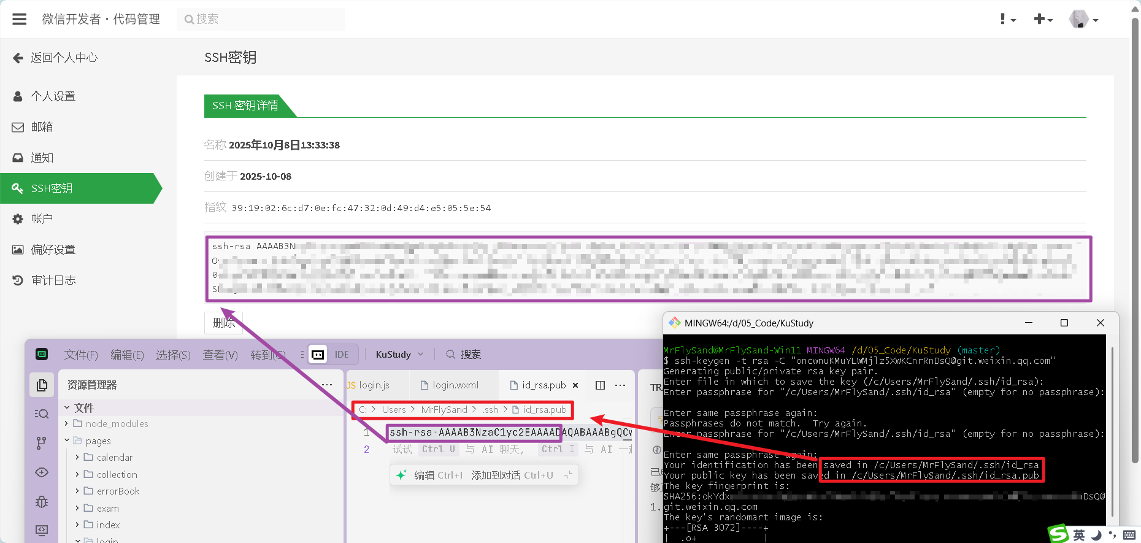Click the 通知 inbox icon
Screen dimensions: 1141x543
point(18,158)
